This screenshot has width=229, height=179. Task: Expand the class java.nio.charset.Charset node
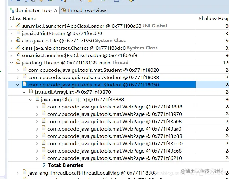[x=11, y=48]
